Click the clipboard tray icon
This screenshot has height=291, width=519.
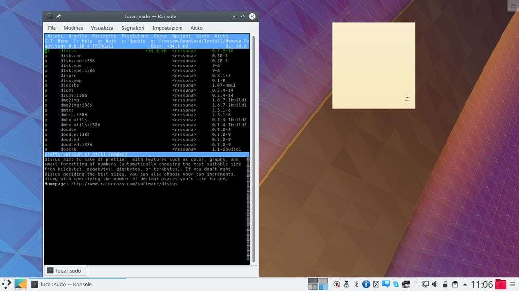click(455, 284)
